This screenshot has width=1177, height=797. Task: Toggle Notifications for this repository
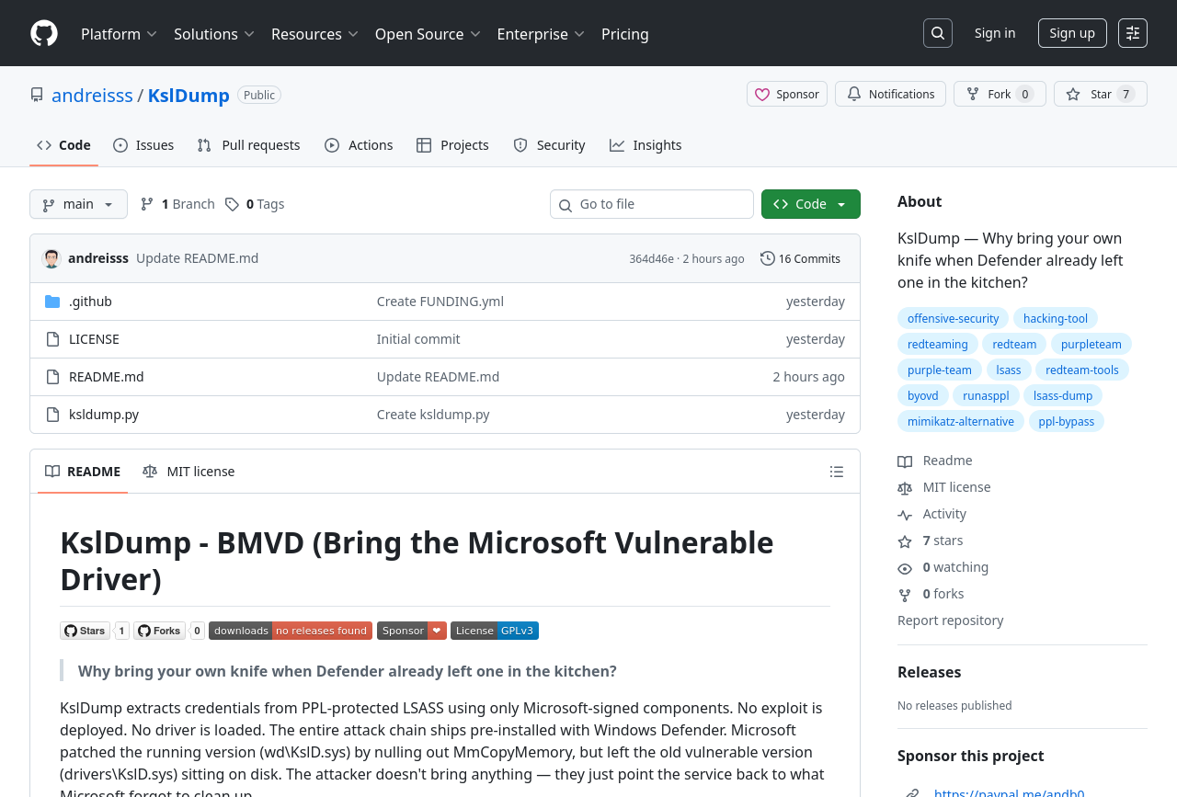tap(889, 94)
